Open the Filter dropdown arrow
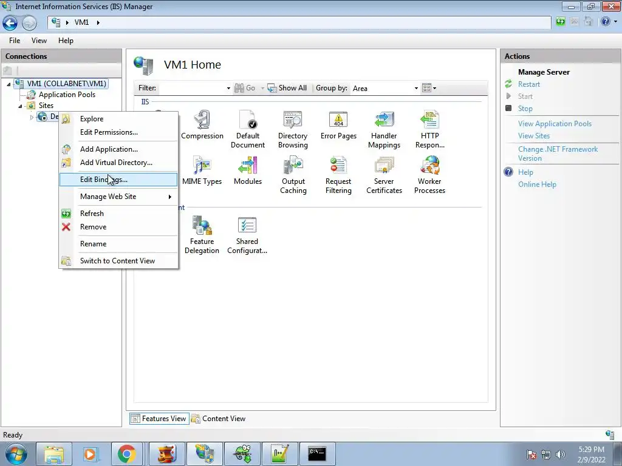The height and width of the screenshot is (466, 622). click(x=228, y=89)
